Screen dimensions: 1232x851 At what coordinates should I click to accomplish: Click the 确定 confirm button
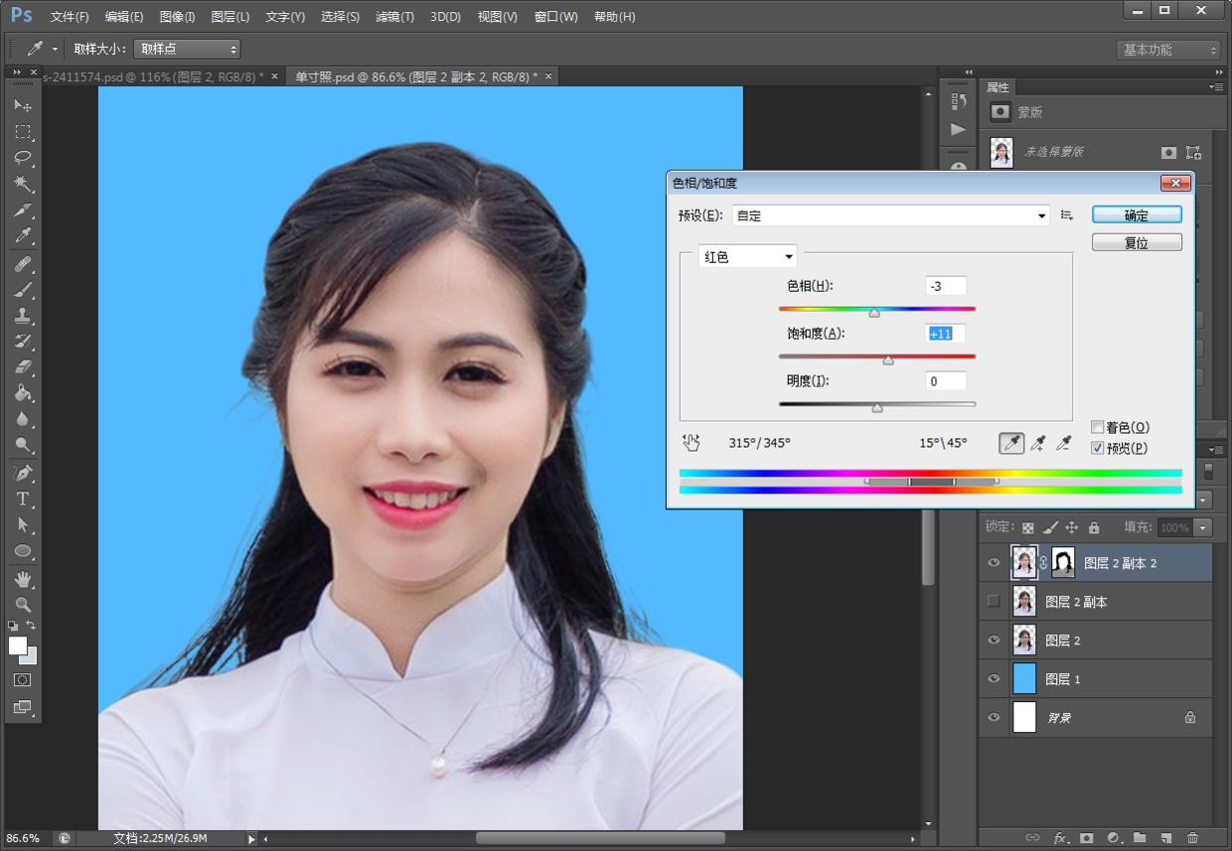(1137, 215)
